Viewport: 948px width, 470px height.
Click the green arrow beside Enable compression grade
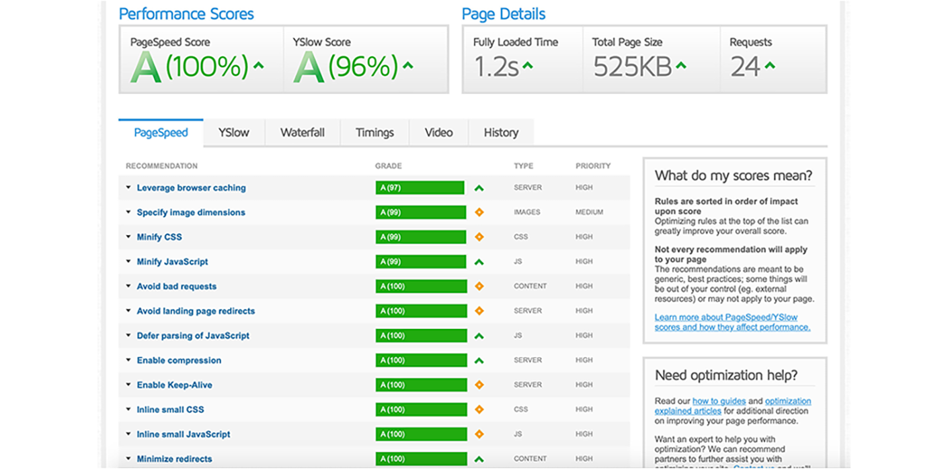tap(480, 360)
